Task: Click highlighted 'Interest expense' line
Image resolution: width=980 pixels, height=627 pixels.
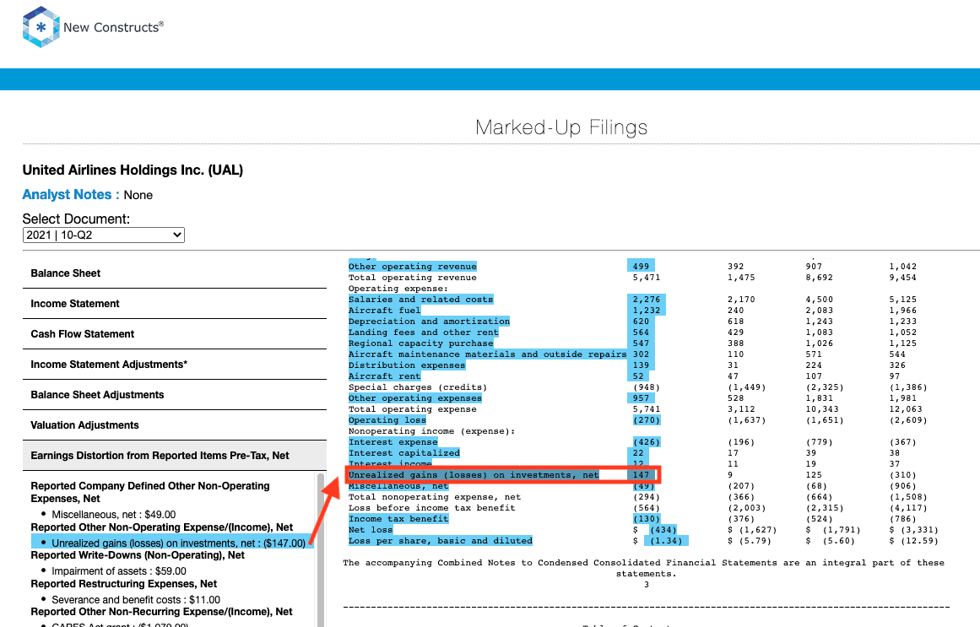Action: tap(393, 442)
